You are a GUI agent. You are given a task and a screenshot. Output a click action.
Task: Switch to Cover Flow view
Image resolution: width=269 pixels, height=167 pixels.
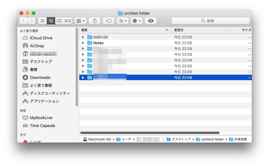pos(68,21)
